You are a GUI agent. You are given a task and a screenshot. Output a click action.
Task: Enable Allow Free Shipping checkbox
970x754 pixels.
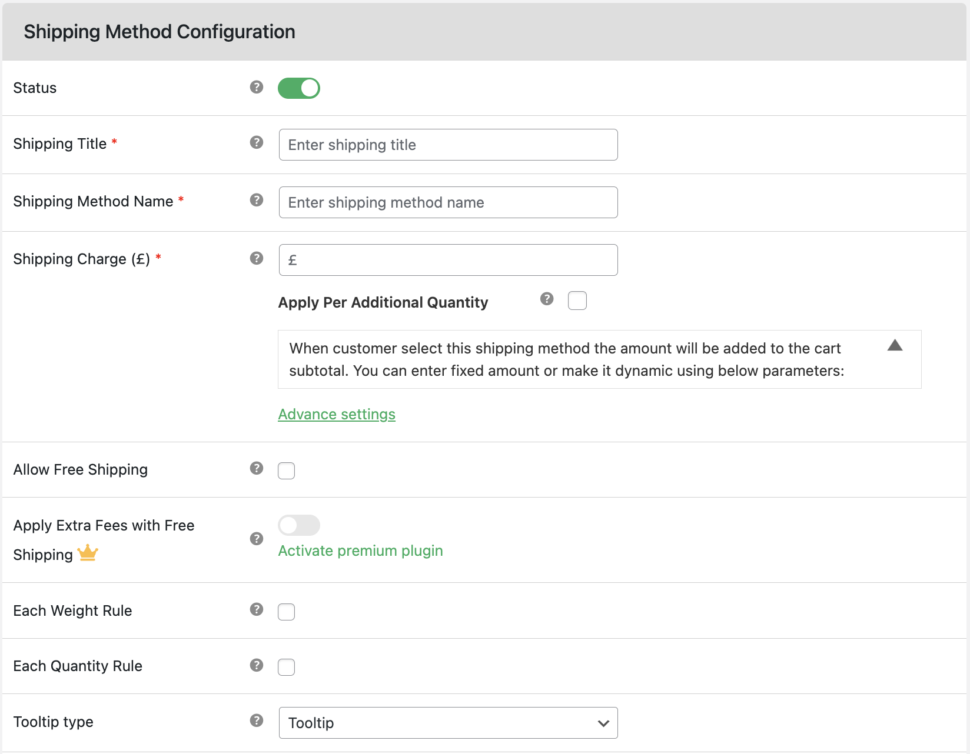(287, 471)
